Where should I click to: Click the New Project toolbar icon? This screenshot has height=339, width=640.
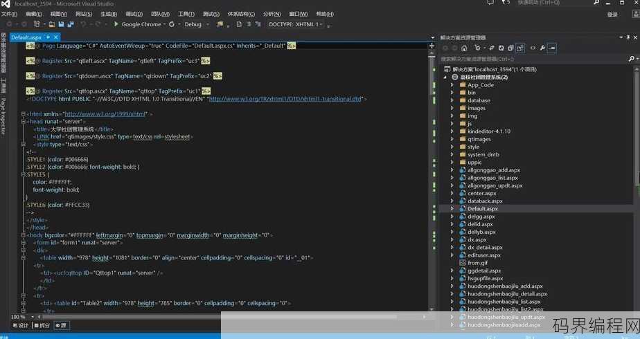click(37, 24)
